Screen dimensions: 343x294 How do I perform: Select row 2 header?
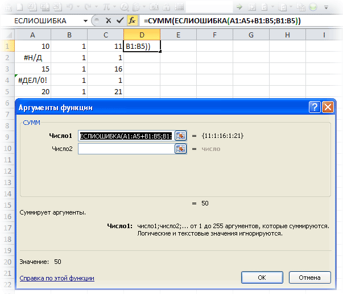[7, 57]
